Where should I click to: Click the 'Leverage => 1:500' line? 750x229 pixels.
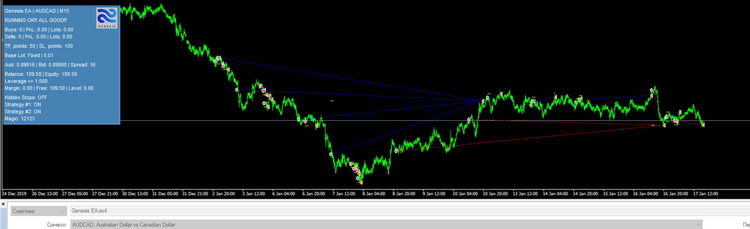tap(26, 81)
